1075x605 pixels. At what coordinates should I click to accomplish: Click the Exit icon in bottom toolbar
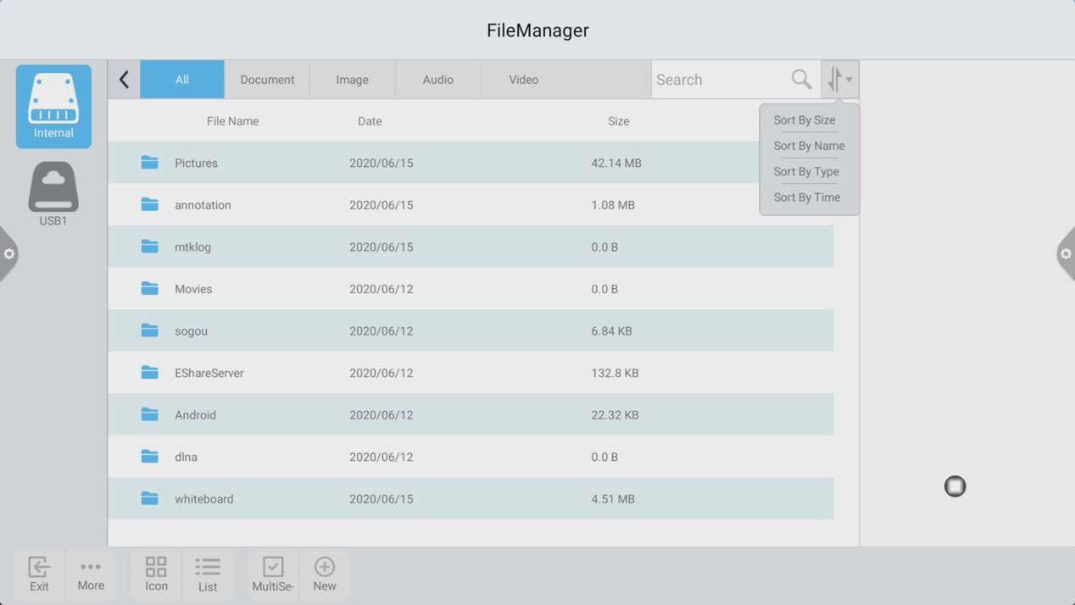coord(39,574)
